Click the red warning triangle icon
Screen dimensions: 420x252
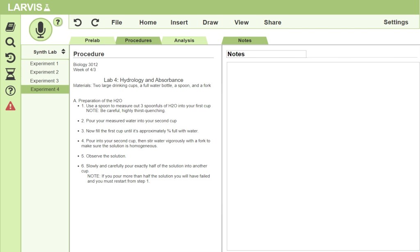click(10, 106)
